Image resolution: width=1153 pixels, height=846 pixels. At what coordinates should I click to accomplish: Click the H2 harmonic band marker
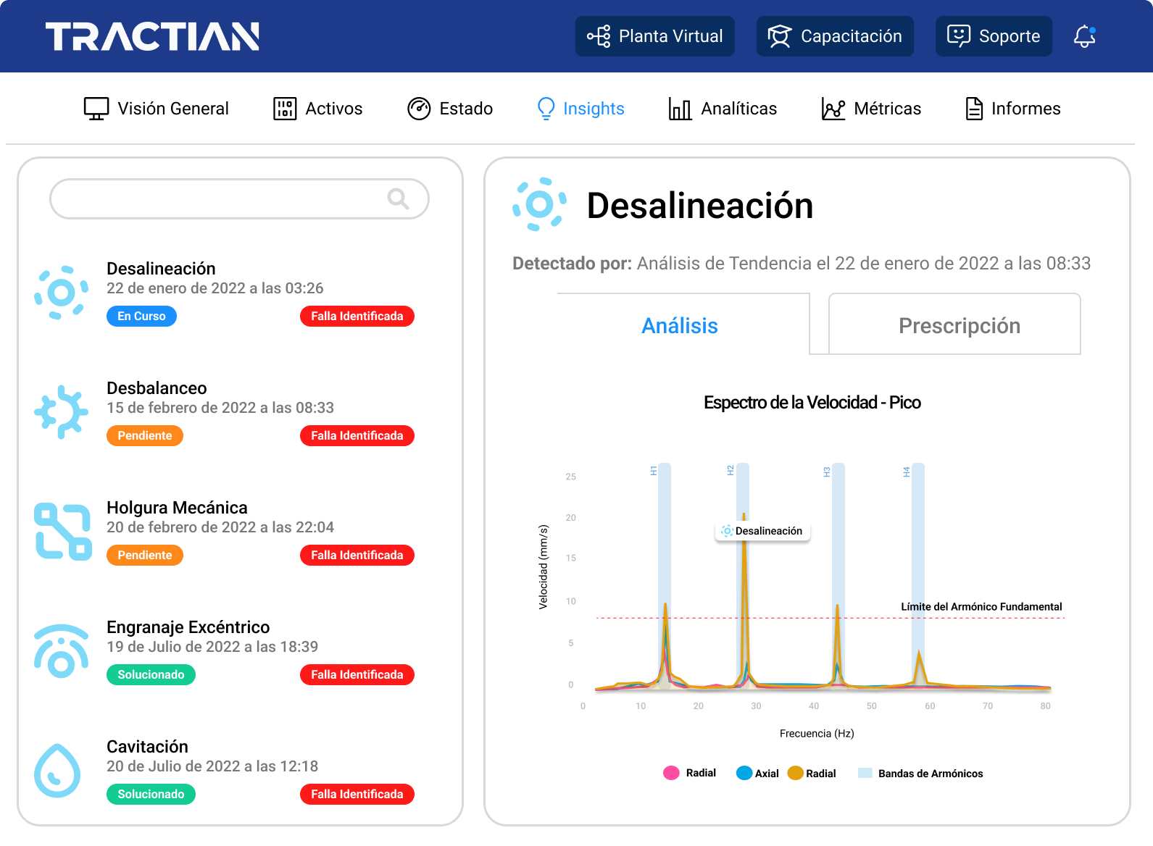point(730,471)
